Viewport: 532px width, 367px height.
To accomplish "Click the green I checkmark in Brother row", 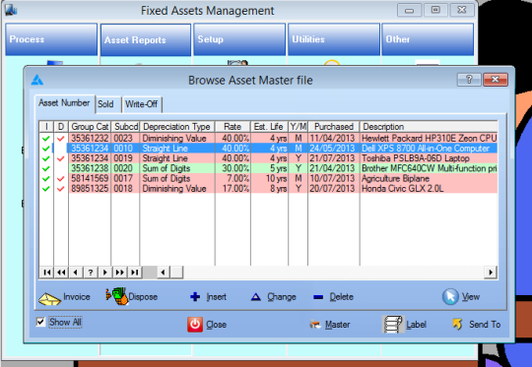I will [46, 168].
